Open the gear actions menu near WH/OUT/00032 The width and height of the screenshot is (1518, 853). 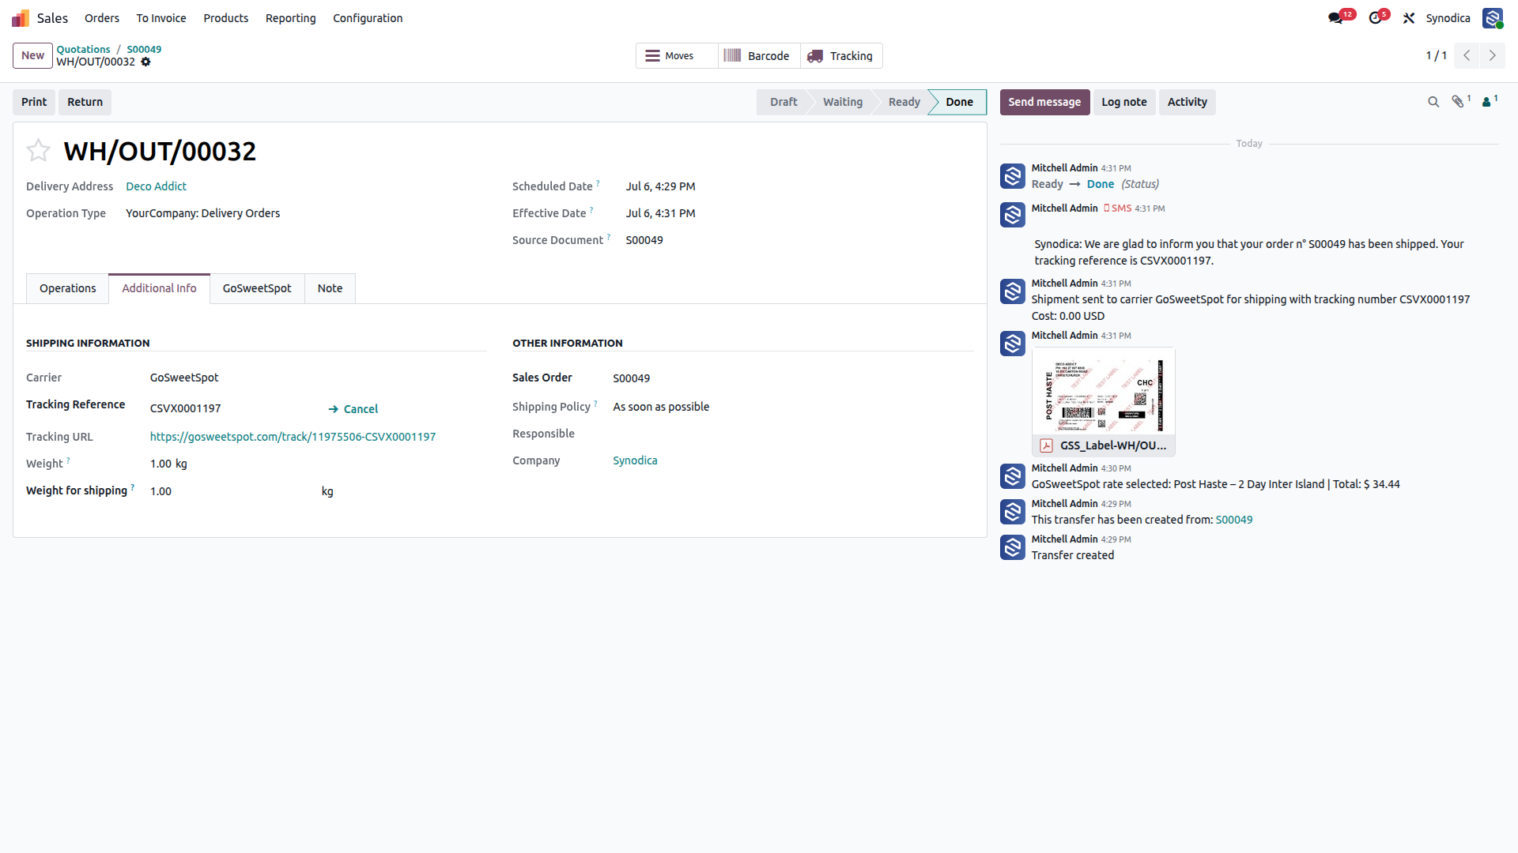click(x=145, y=62)
